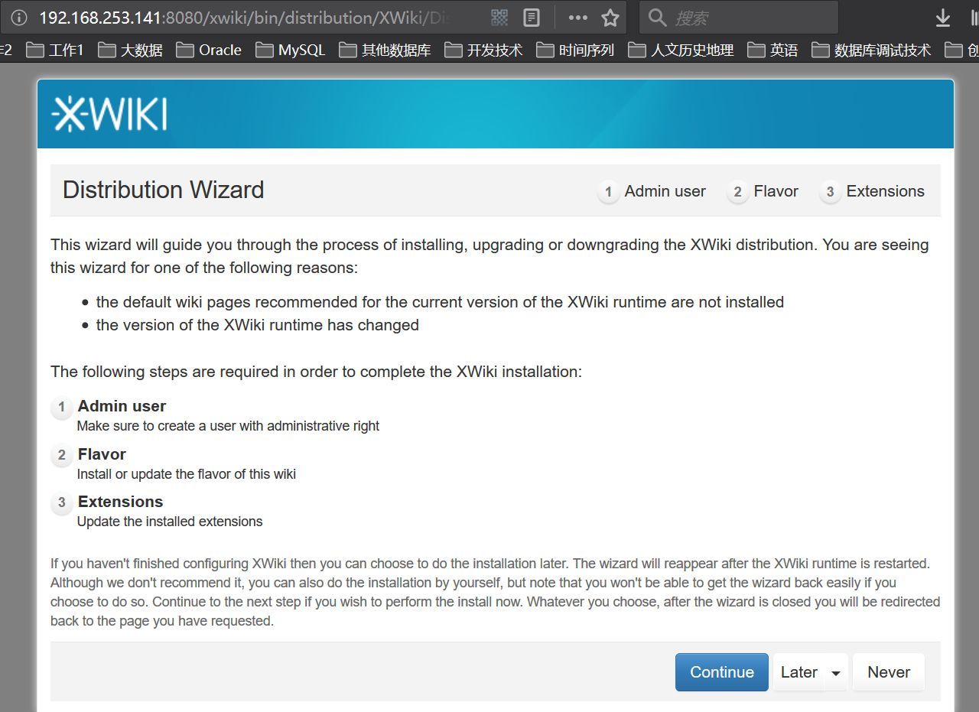Bookmark this page with the star icon
Screen dimensions: 979x712
click(x=610, y=17)
